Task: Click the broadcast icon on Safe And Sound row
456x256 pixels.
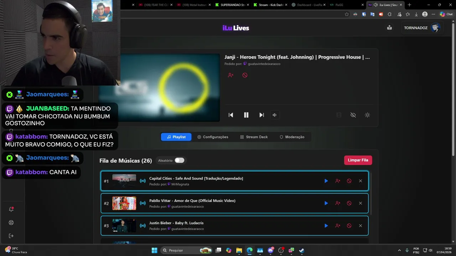Action: point(143,181)
